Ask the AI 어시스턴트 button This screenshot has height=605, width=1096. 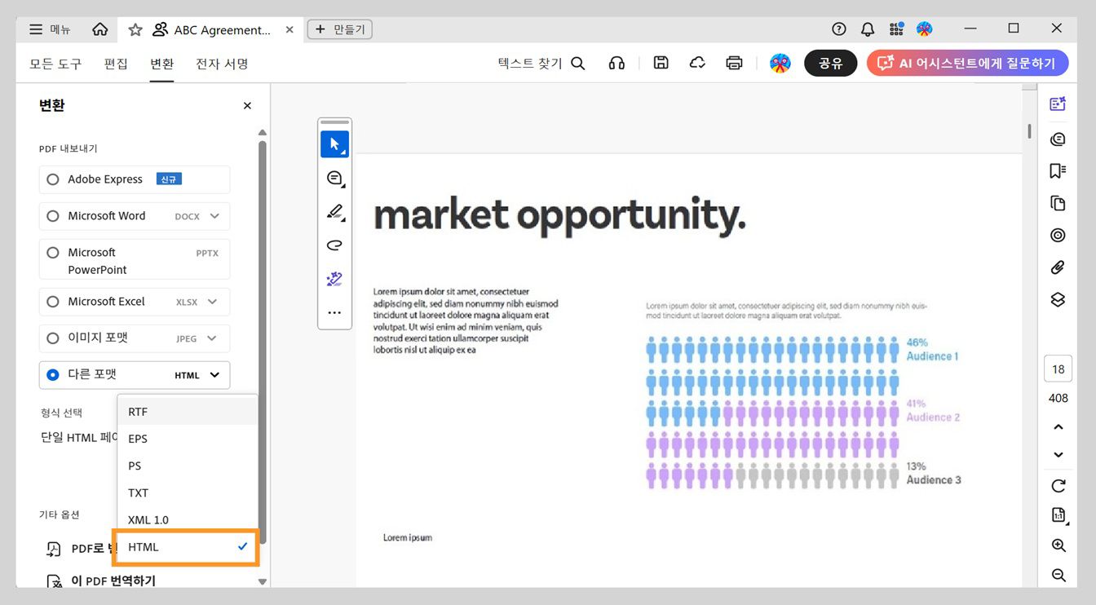point(968,64)
